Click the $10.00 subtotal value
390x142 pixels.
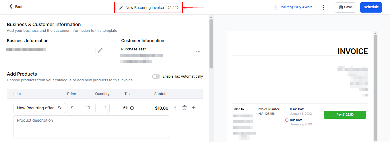pyautogui.click(x=162, y=108)
